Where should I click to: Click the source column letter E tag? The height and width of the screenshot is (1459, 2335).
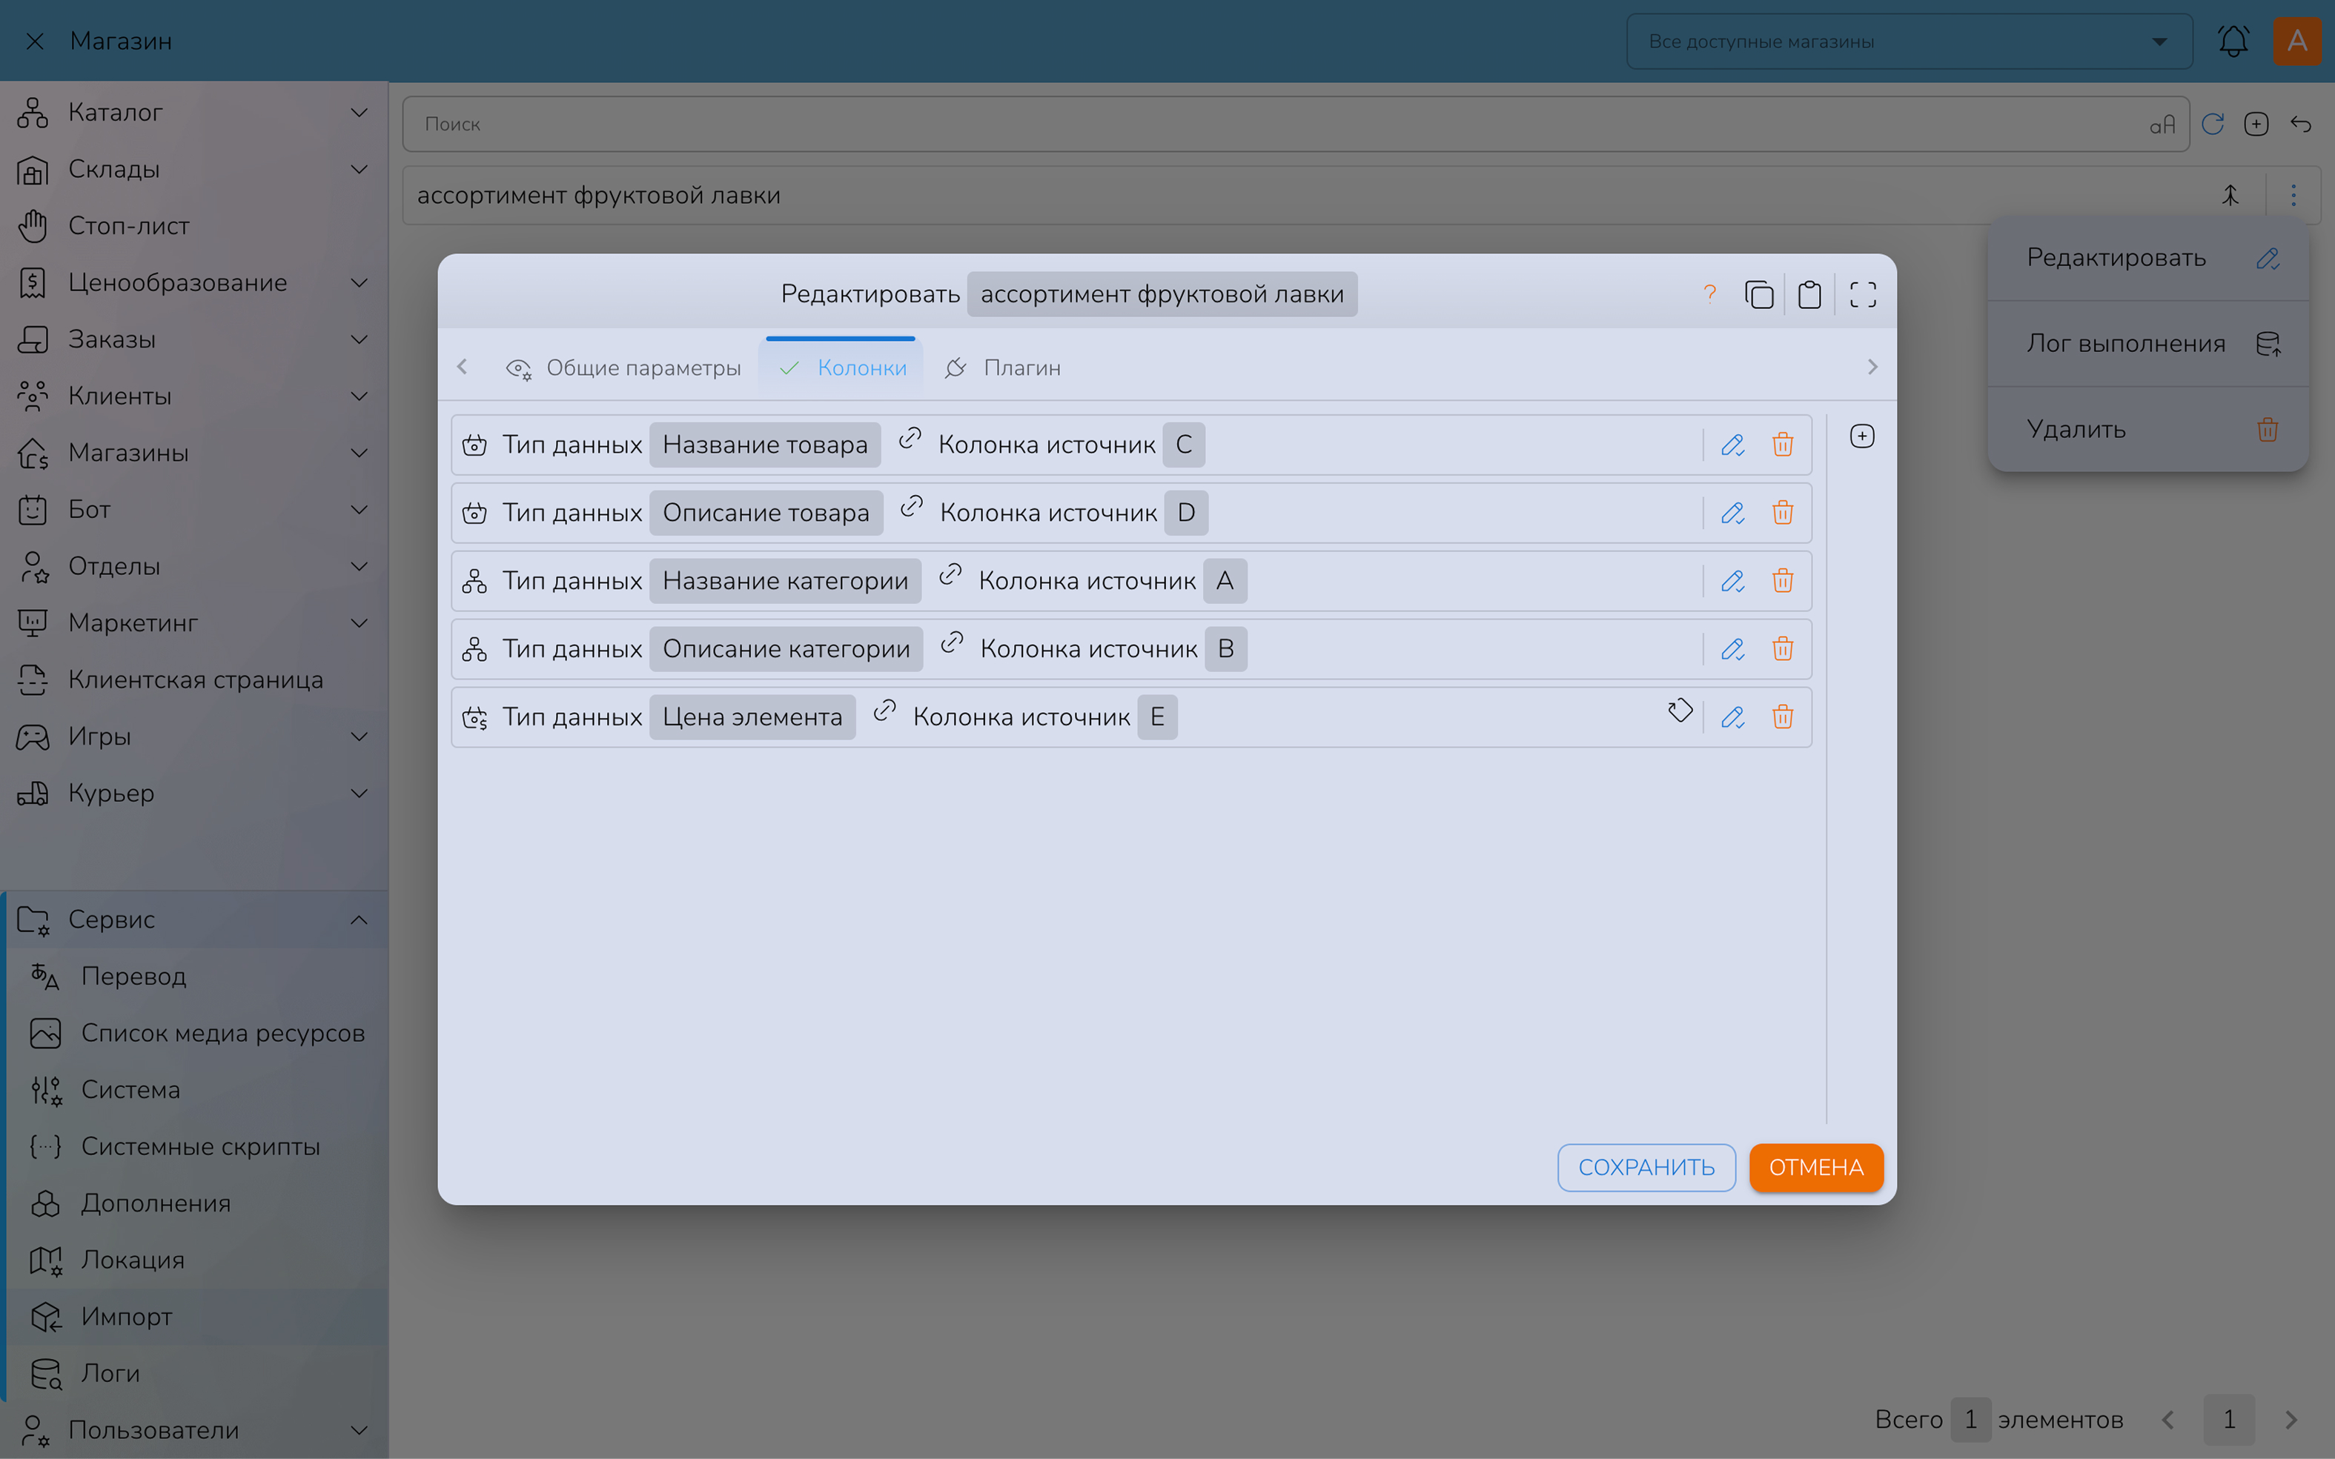[1156, 717]
